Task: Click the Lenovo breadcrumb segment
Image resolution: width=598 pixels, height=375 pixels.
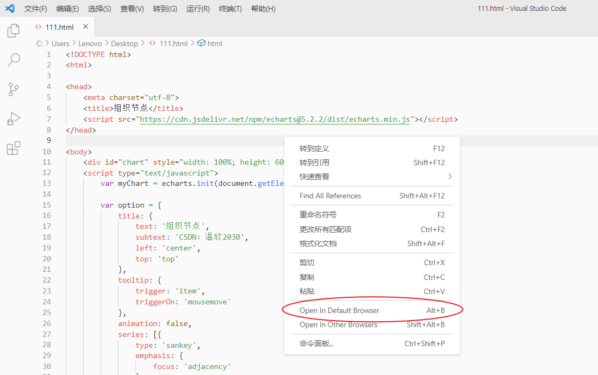Action: (x=90, y=43)
